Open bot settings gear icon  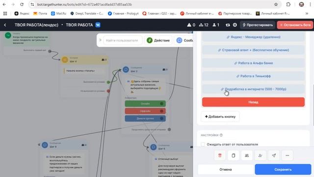tap(235, 25)
